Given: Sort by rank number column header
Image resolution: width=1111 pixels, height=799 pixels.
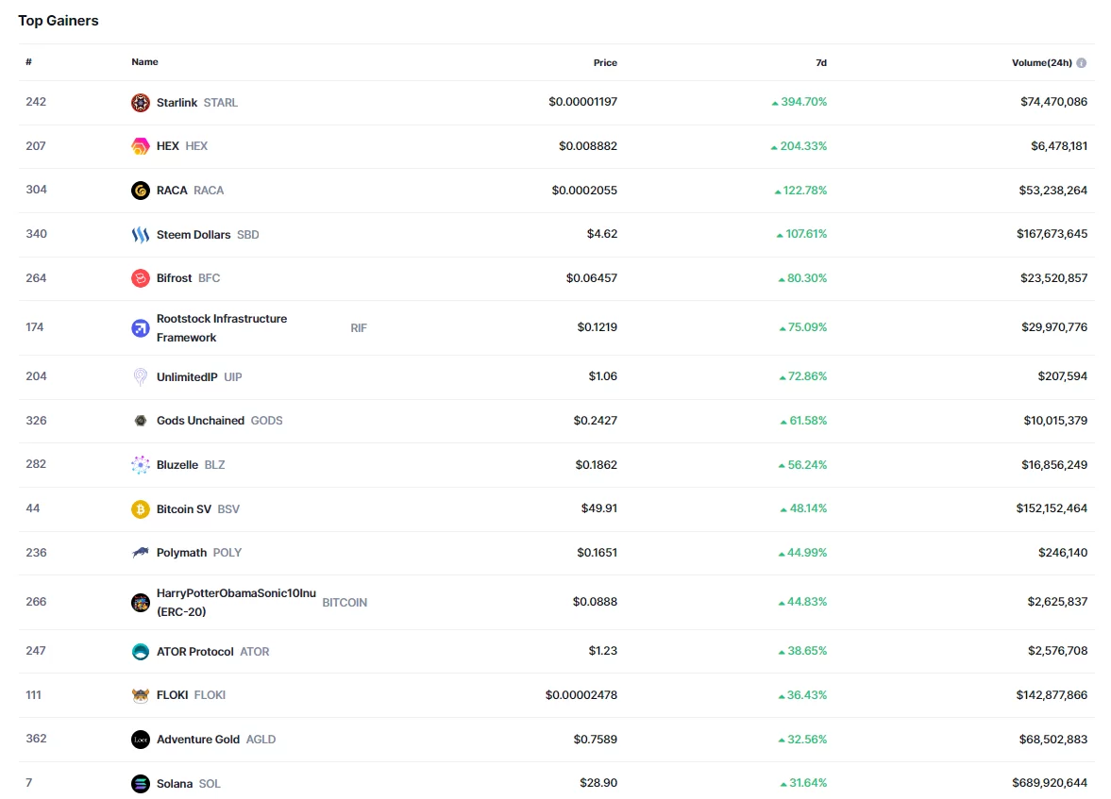Looking at the screenshot, I should [29, 62].
